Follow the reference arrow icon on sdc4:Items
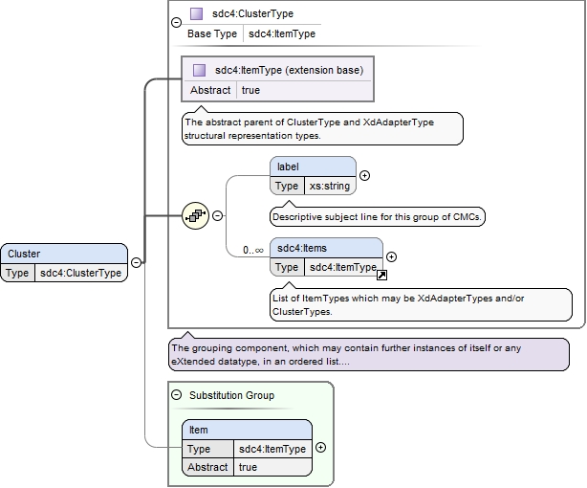This screenshot has width=587, height=488. tap(381, 276)
